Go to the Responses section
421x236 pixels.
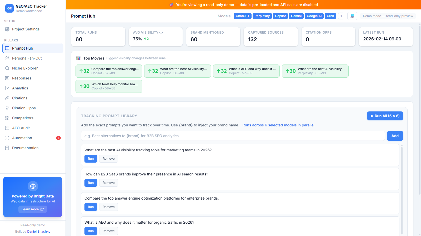click(x=33, y=78)
